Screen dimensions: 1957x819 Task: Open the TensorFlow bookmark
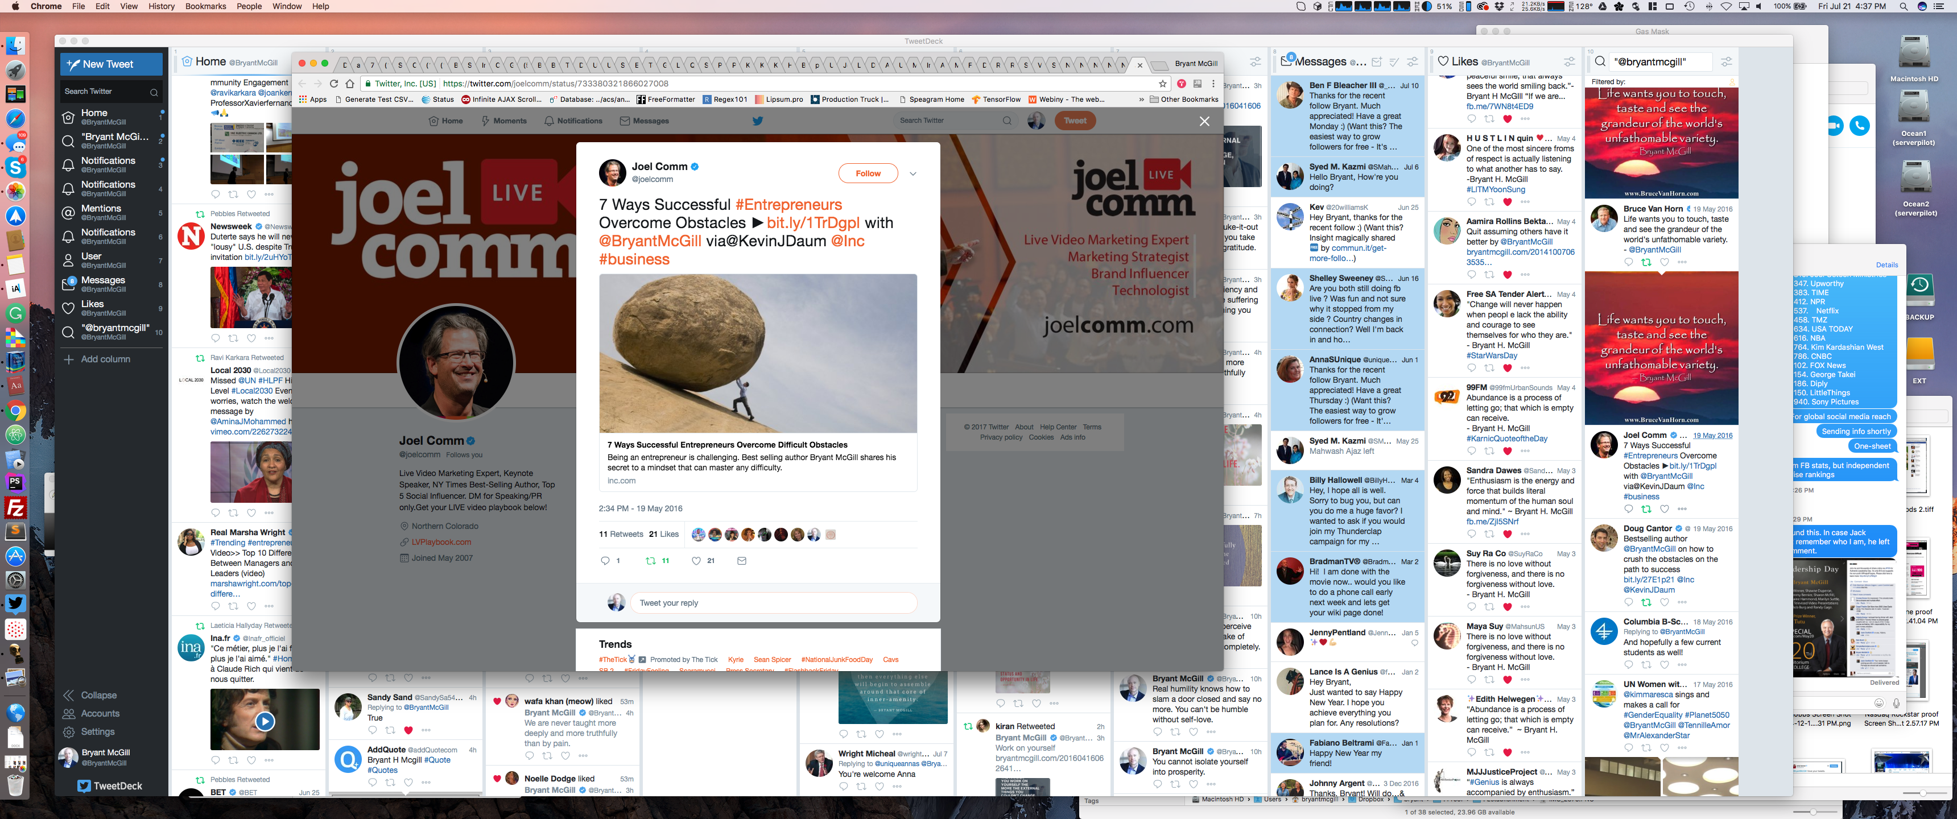(x=995, y=100)
